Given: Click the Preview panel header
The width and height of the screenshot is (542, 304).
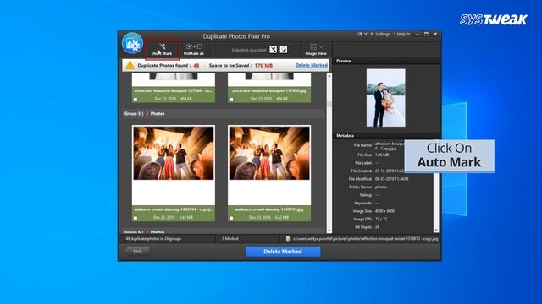Looking at the screenshot, I should pyautogui.click(x=386, y=61).
